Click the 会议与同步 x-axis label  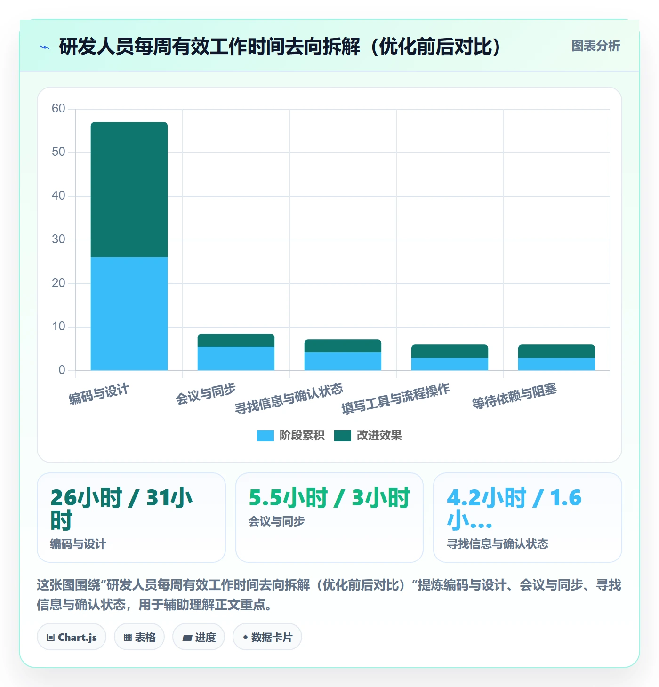(206, 394)
